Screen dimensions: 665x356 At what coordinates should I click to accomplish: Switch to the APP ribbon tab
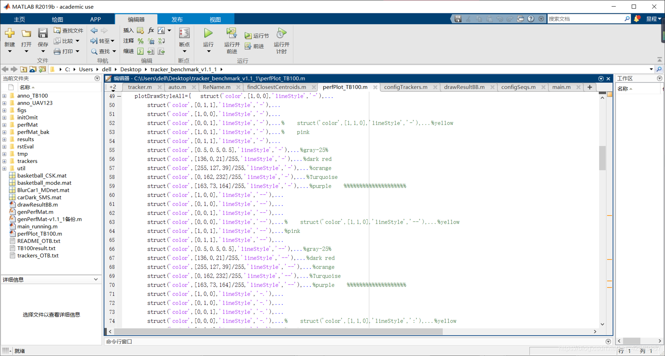[96, 19]
